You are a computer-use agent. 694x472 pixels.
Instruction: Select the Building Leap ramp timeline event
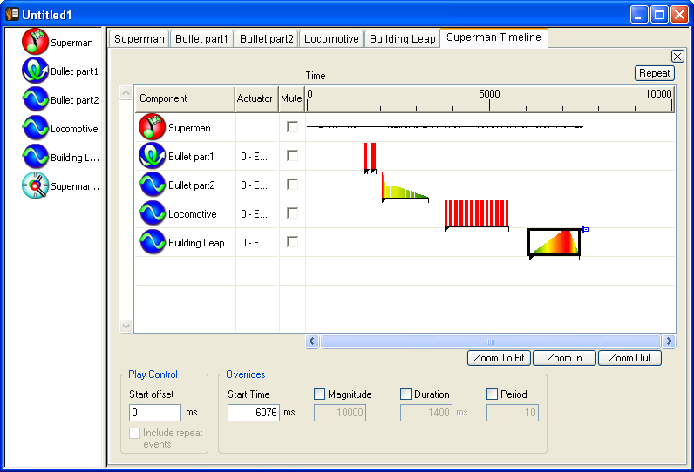click(555, 242)
